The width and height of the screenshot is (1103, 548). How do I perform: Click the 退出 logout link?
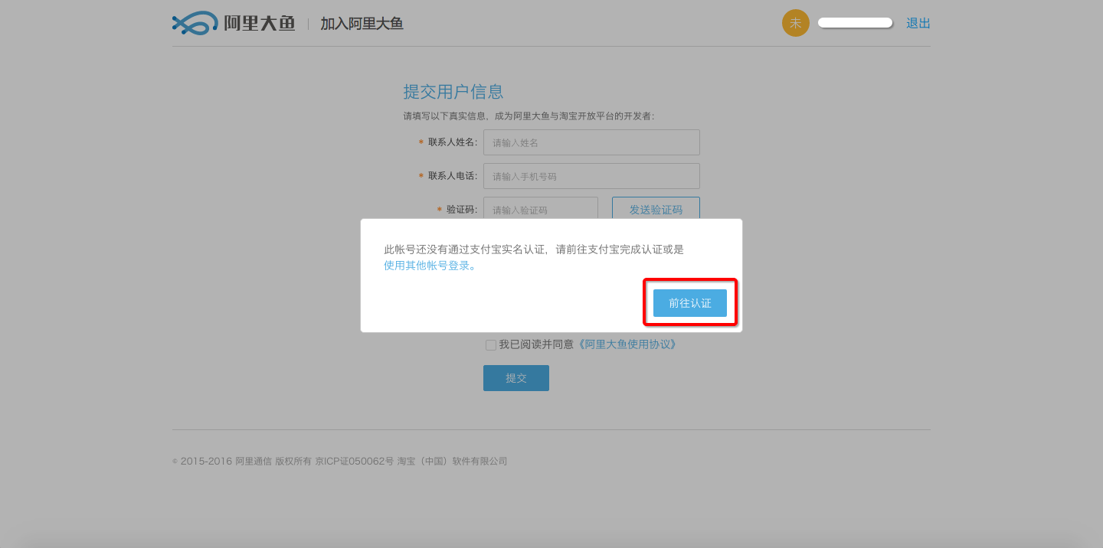[x=918, y=23]
